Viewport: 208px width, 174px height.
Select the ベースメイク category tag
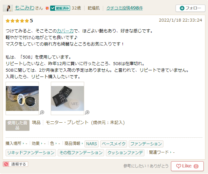click(x=114, y=144)
